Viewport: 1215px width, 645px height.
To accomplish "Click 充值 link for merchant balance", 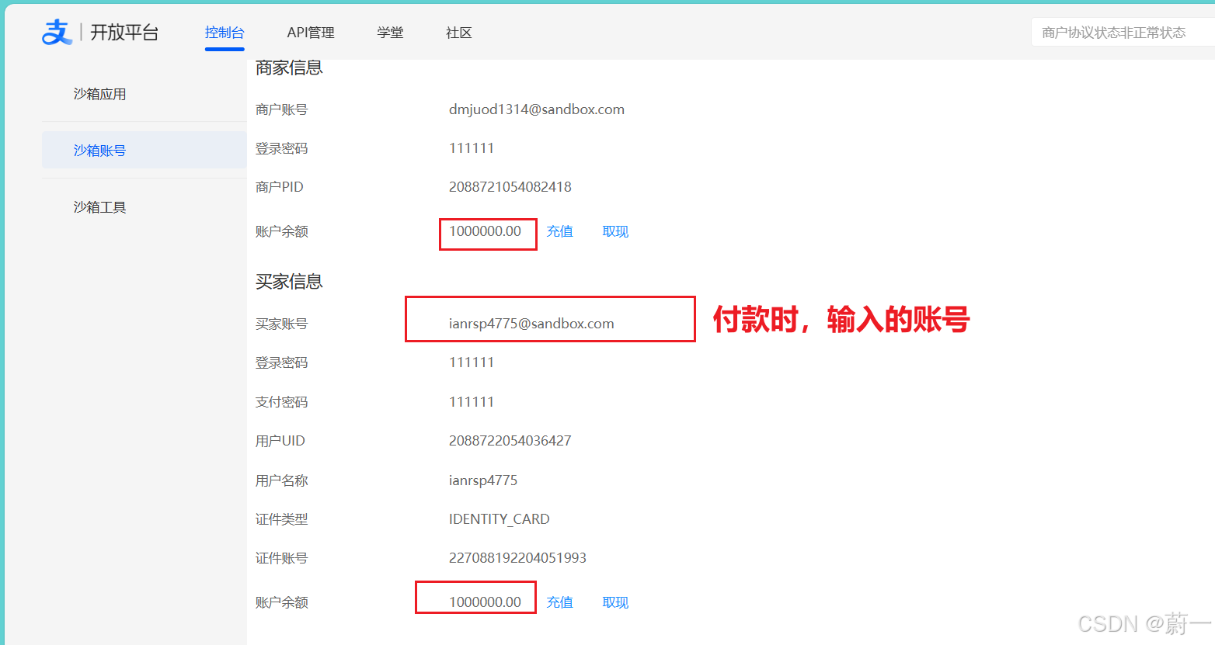I will pyautogui.click(x=559, y=231).
